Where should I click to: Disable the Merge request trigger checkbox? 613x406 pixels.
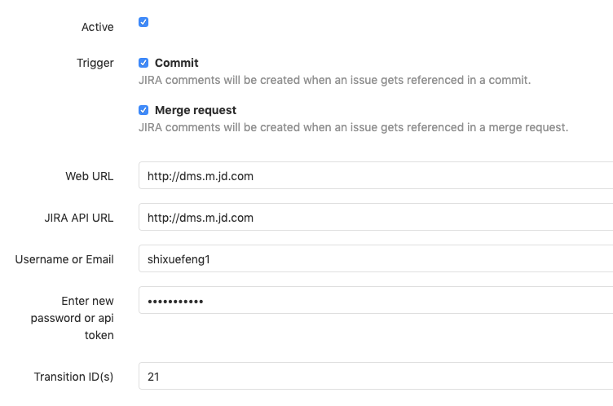point(143,110)
